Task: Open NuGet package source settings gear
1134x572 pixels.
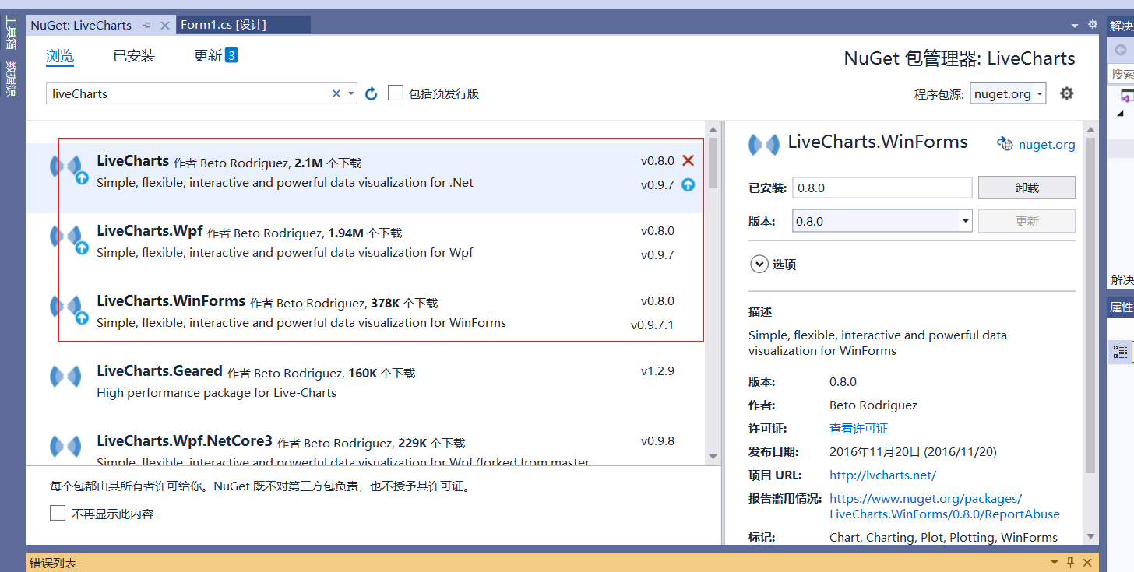Action: pos(1067,93)
